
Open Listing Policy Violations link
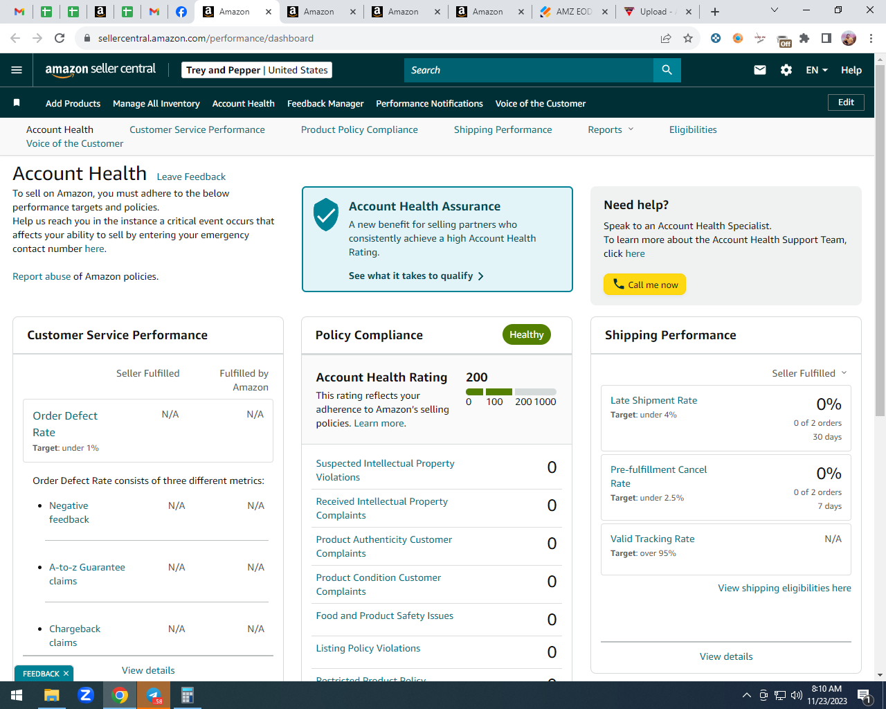pos(368,648)
